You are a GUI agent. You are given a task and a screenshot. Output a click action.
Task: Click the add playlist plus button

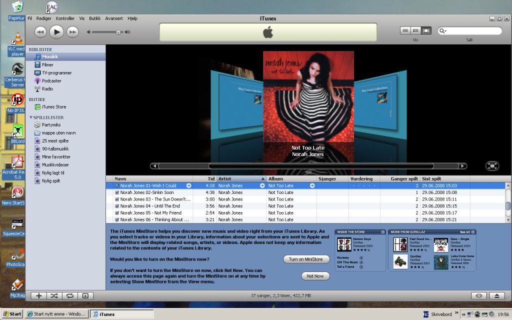39,296
